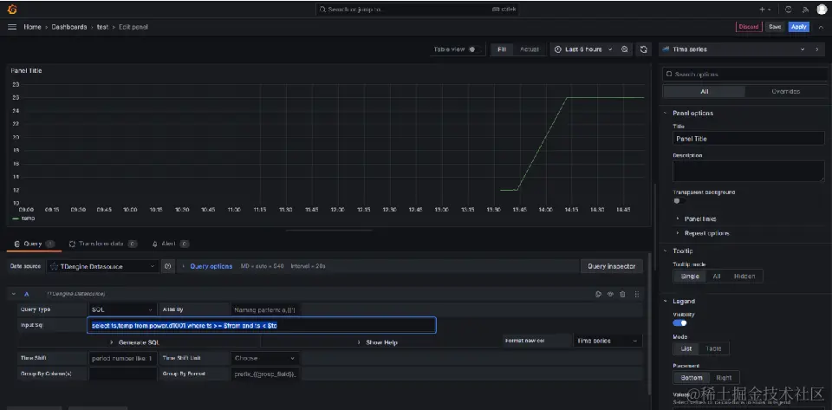This screenshot has height=410, width=832.
Task: Click the data source help icon
Action: [167, 266]
